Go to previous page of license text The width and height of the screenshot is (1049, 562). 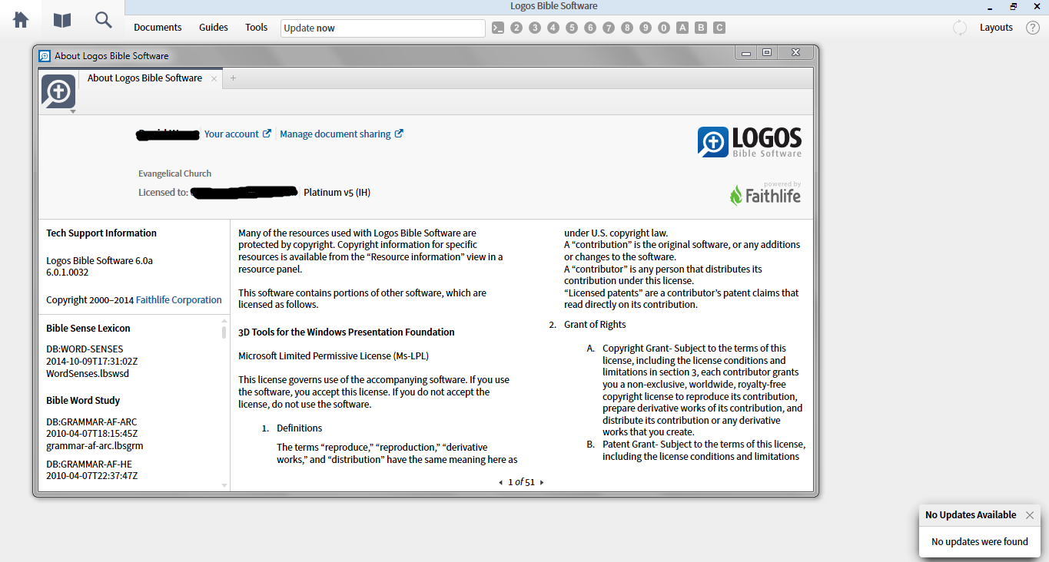[x=501, y=483]
